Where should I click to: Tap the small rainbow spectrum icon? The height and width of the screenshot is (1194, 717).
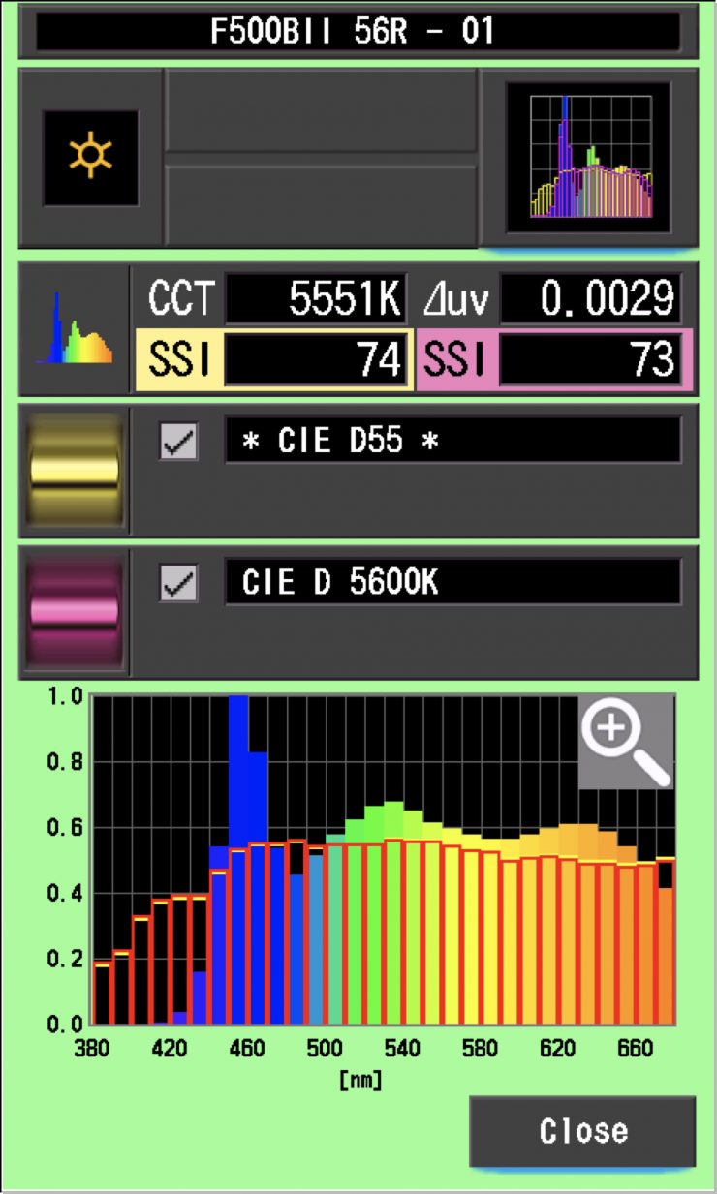tap(75, 329)
